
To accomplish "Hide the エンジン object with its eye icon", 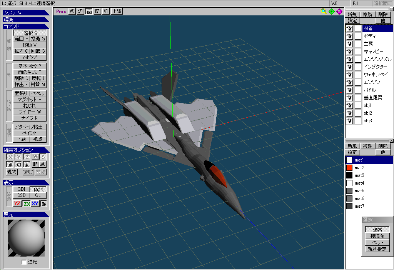I will click(x=349, y=82).
